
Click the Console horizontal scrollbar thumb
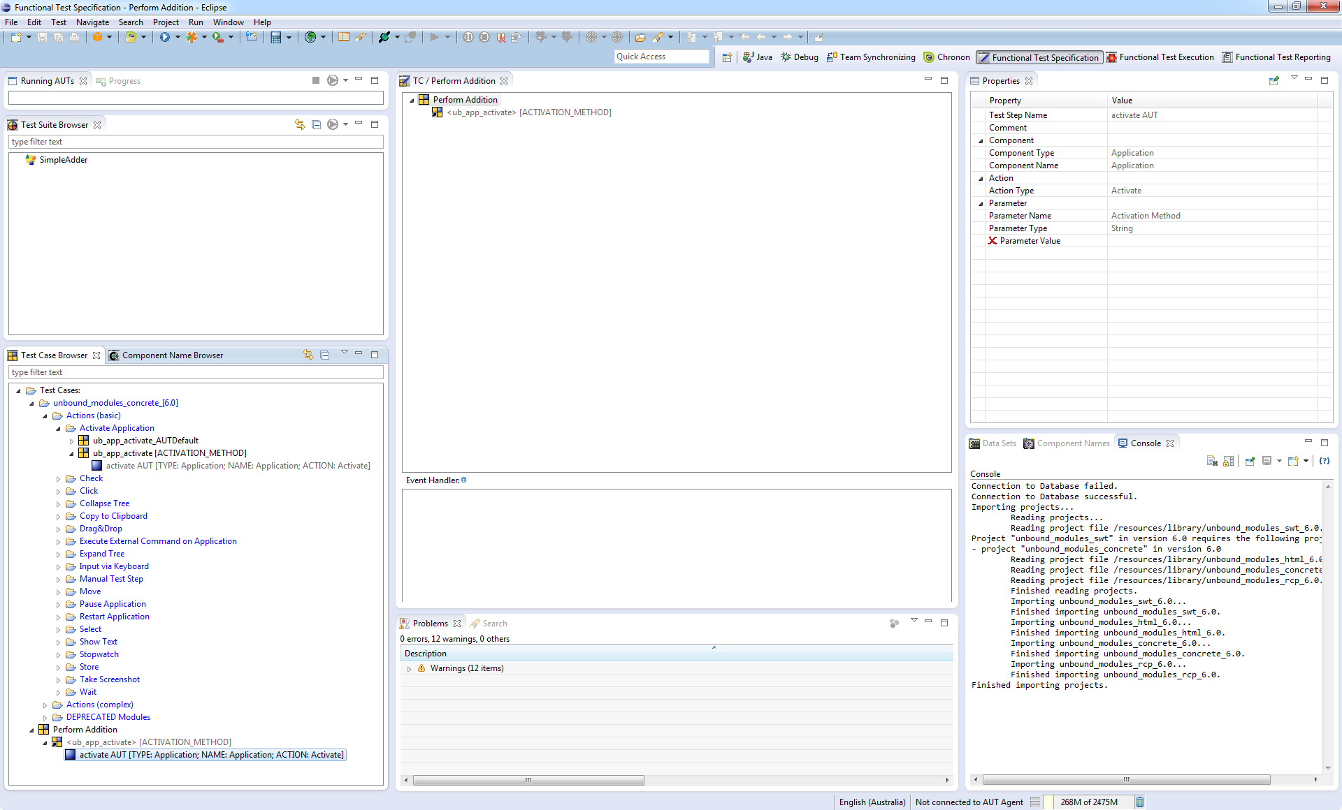[x=1126, y=779]
